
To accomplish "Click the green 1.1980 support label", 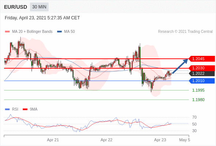I will tap(198, 100).
